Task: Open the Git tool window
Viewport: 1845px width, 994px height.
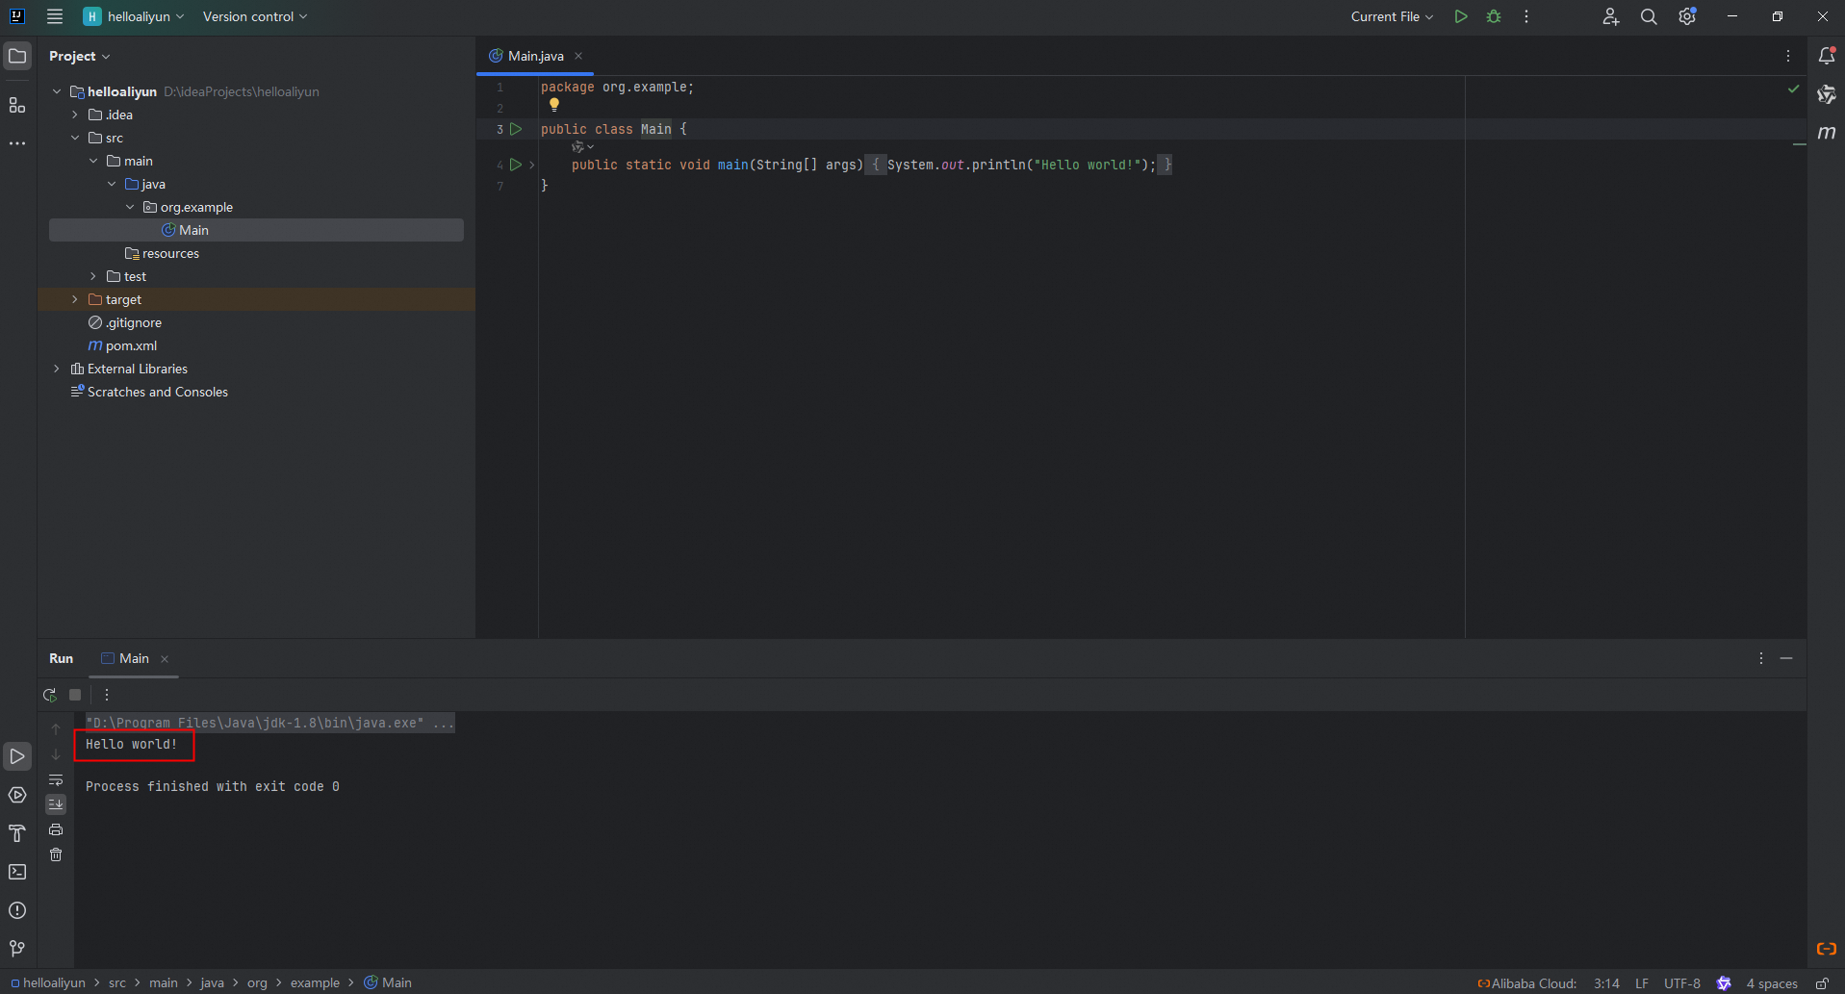Action: (17, 949)
